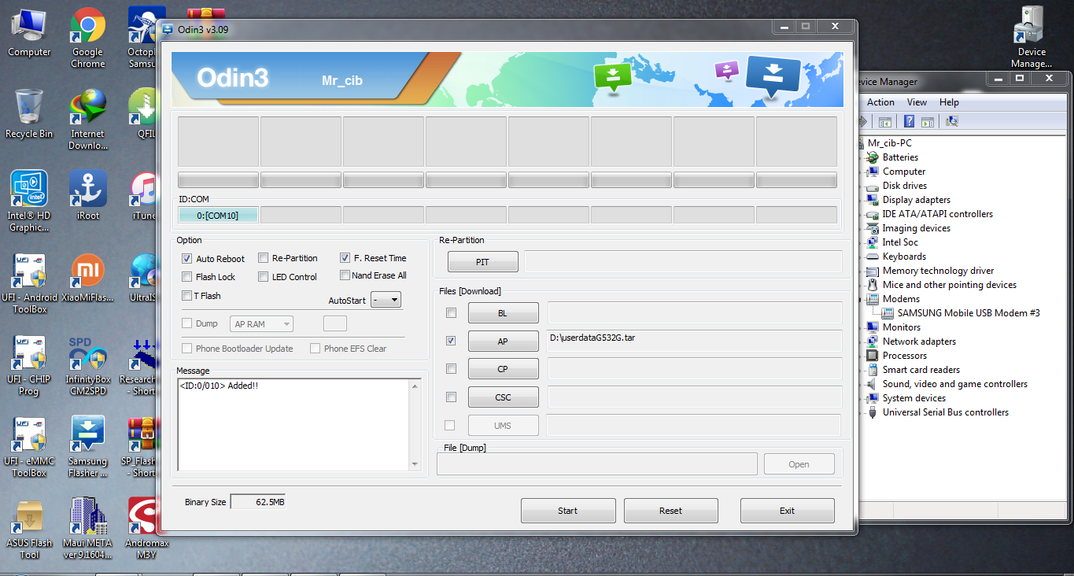Enable the Flash Lock option
1074x576 pixels.
click(x=187, y=276)
